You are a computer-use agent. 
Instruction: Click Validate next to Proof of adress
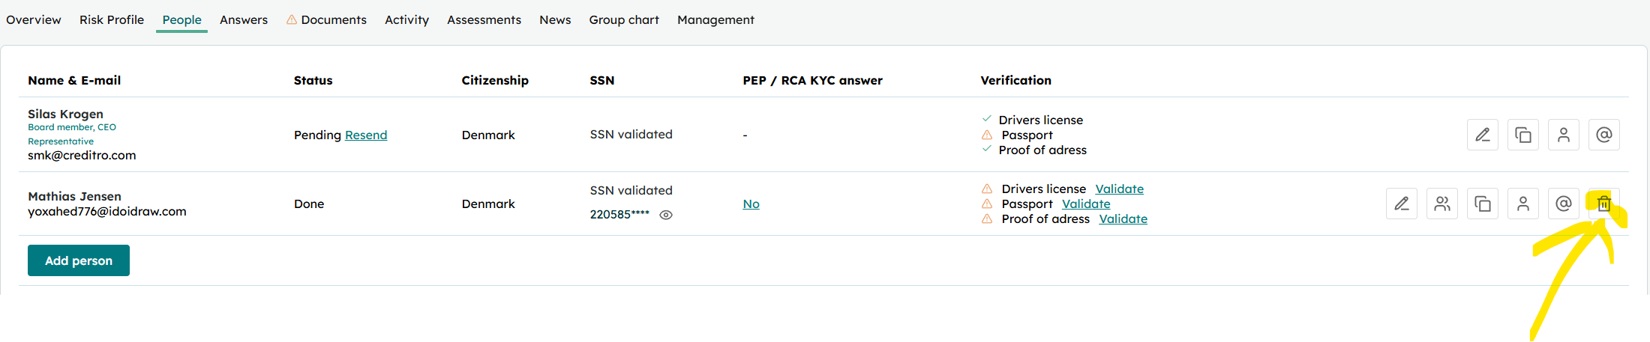pyautogui.click(x=1123, y=219)
